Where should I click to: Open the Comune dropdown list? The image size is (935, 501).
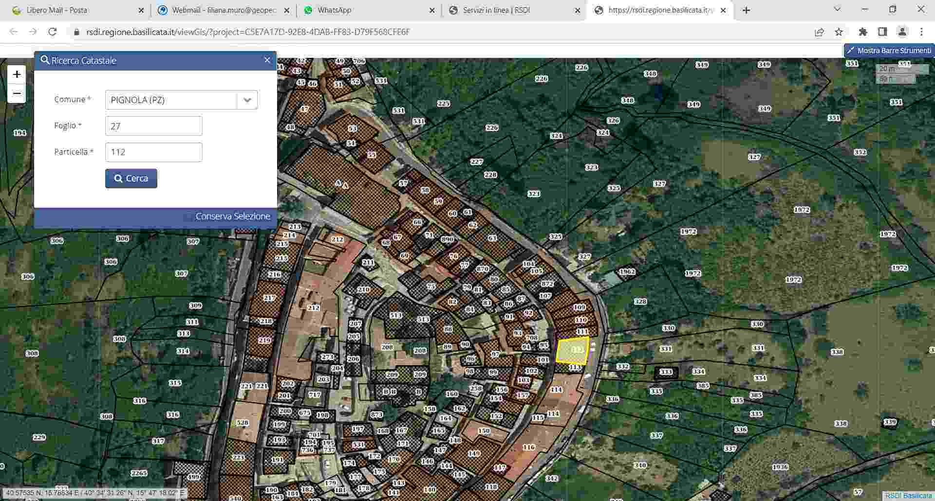click(x=247, y=100)
